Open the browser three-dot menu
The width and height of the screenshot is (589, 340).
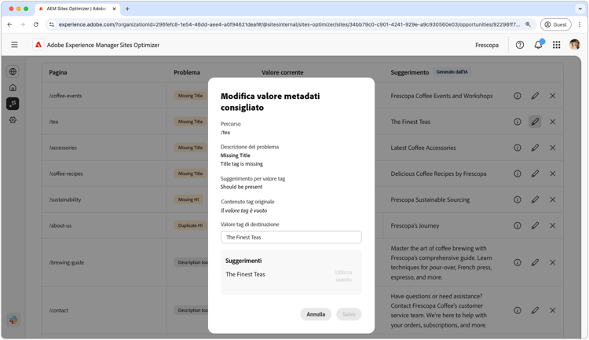tap(580, 24)
